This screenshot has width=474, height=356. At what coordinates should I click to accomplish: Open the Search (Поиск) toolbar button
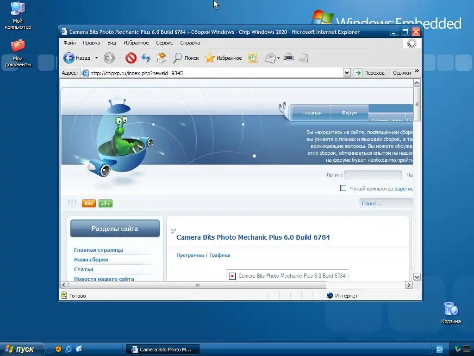coord(186,58)
